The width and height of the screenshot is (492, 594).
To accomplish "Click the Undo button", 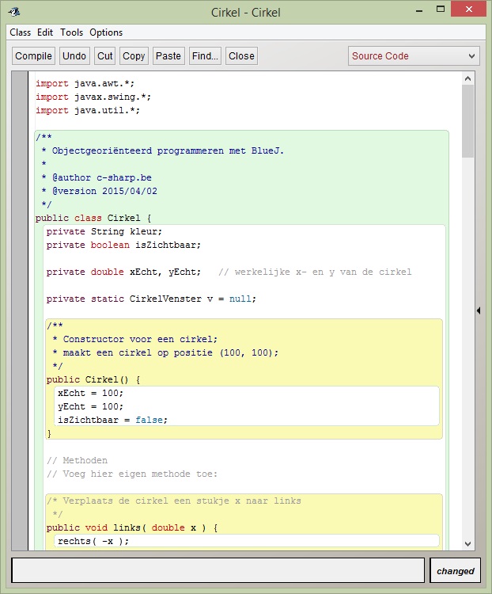I will [74, 56].
